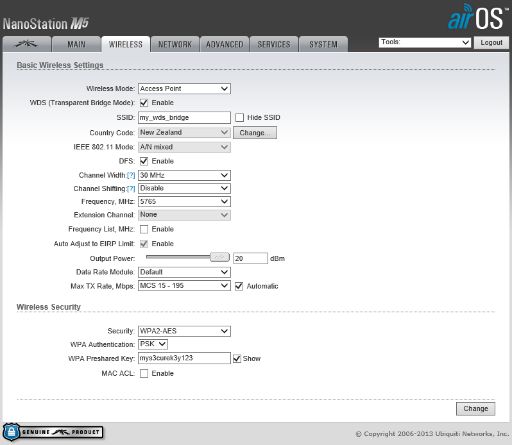Expand the Data Rate Module dropdown
This screenshot has width=512, height=445.
click(184, 272)
